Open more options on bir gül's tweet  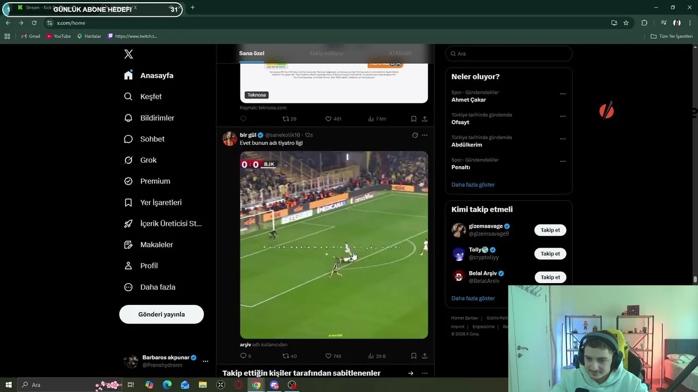(x=425, y=135)
